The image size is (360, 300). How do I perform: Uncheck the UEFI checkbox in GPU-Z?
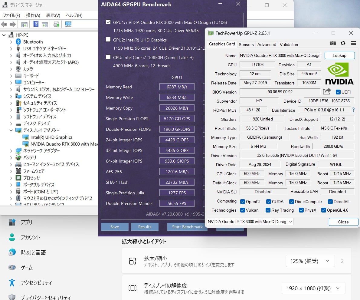[338, 92]
